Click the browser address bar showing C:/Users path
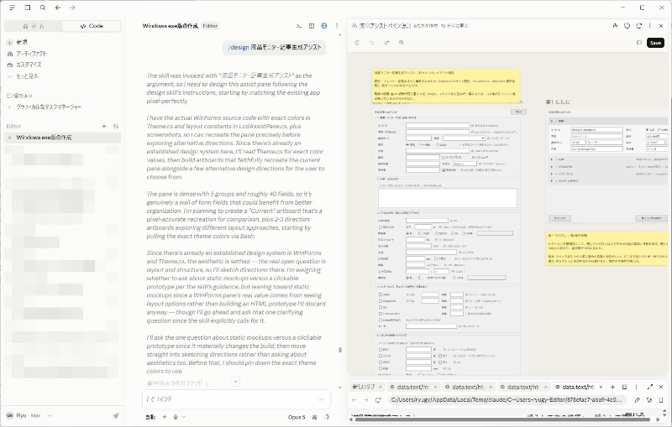 pyautogui.click(x=507, y=400)
